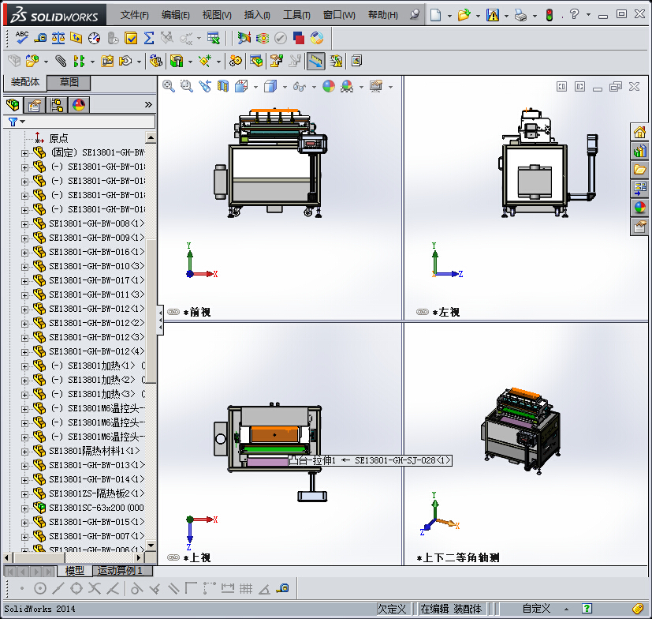Open the 插入(I) menu
The image size is (652, 619).
click(x=256, y=15)
